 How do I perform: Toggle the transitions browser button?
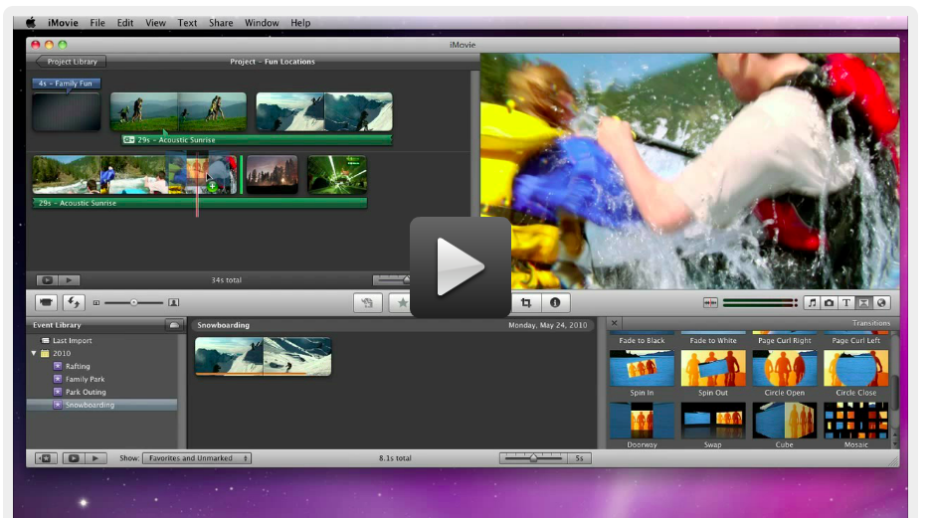point(863,302)
